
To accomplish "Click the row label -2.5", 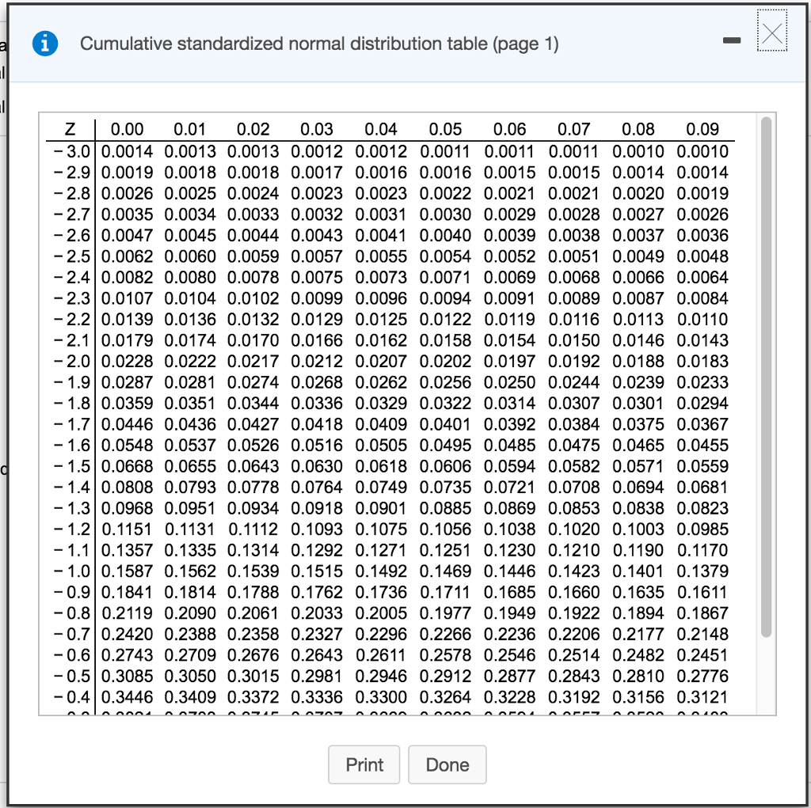I will tap(71, 256).
